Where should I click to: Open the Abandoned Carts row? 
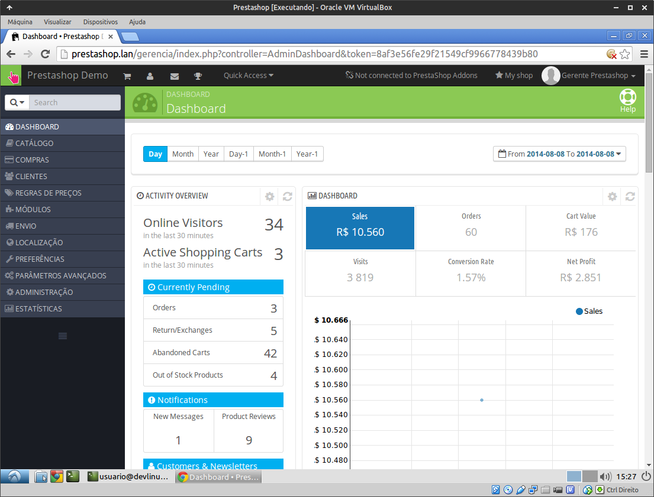tap(213, 353)
